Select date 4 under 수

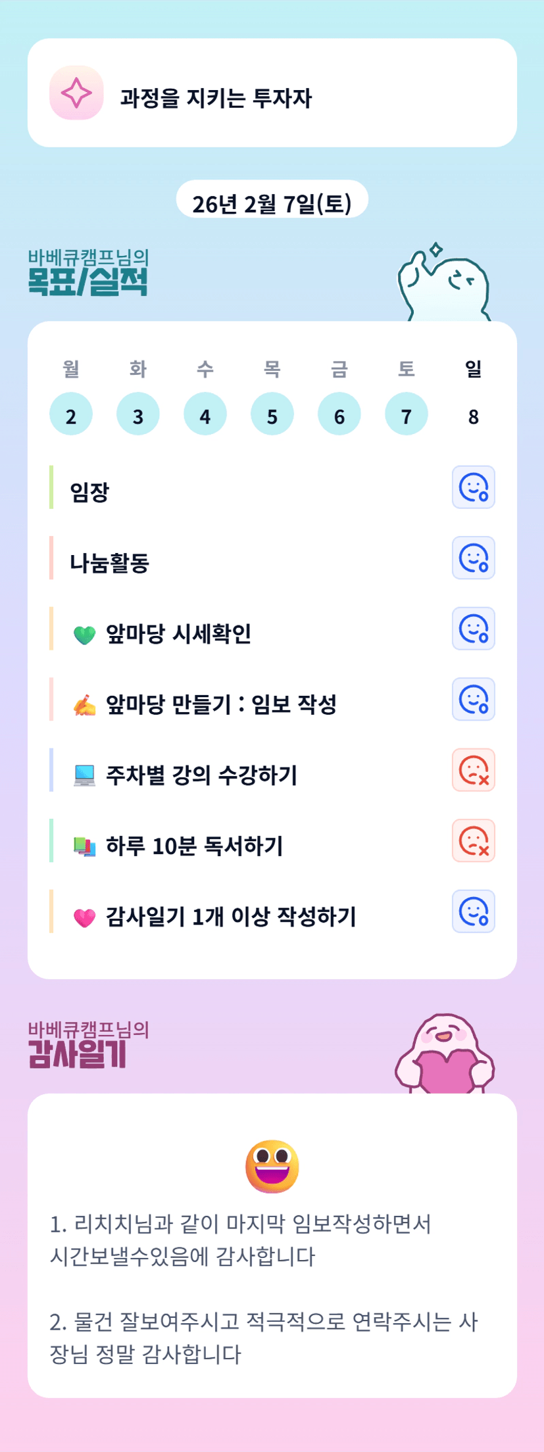coord(205,414)
